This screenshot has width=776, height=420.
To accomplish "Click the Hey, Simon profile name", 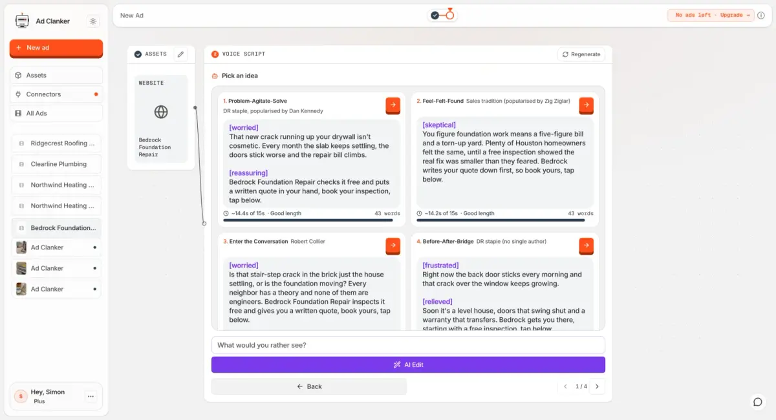I will (x=48, y=392).
